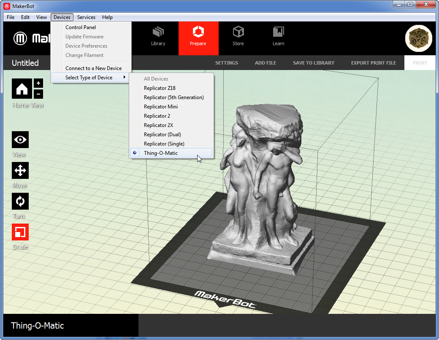This screenshot has width=439, height=340.
Task: Click the zoom in plus button
Action: [38, 83]
